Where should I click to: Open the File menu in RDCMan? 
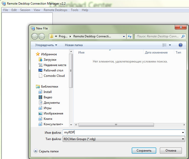coord(6,10)
